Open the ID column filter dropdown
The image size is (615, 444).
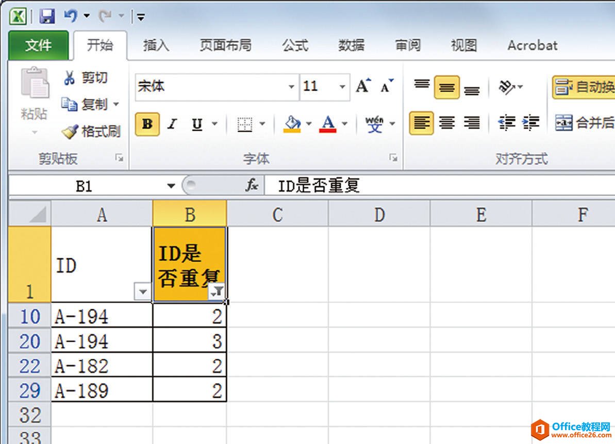tap(142, 292)
